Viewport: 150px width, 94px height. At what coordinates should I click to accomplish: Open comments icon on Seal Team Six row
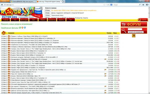pyautogui.click(x=105, y=70)
